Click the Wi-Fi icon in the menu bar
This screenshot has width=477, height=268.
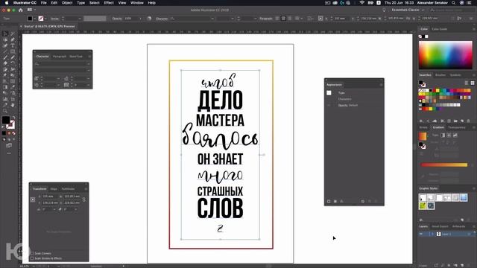coord(361,3)
